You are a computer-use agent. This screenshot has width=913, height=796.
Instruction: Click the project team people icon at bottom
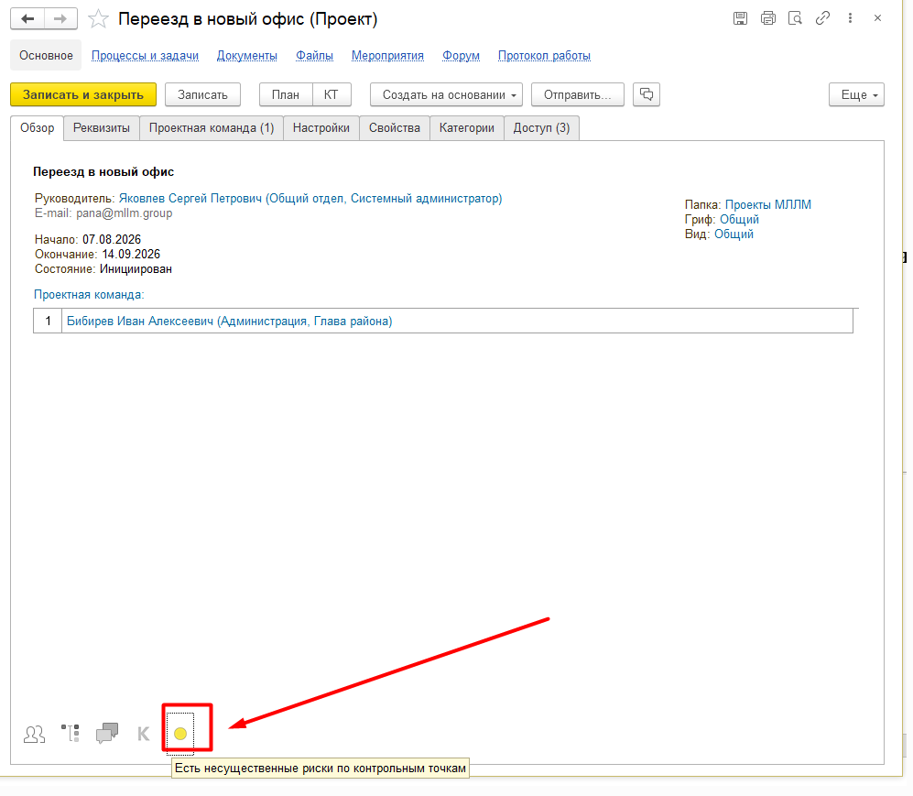(x=35, y=734)
